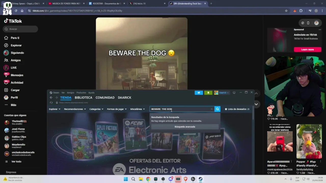Go to the browser home page icon
The image size is (326, 183).
pos(22,11)
